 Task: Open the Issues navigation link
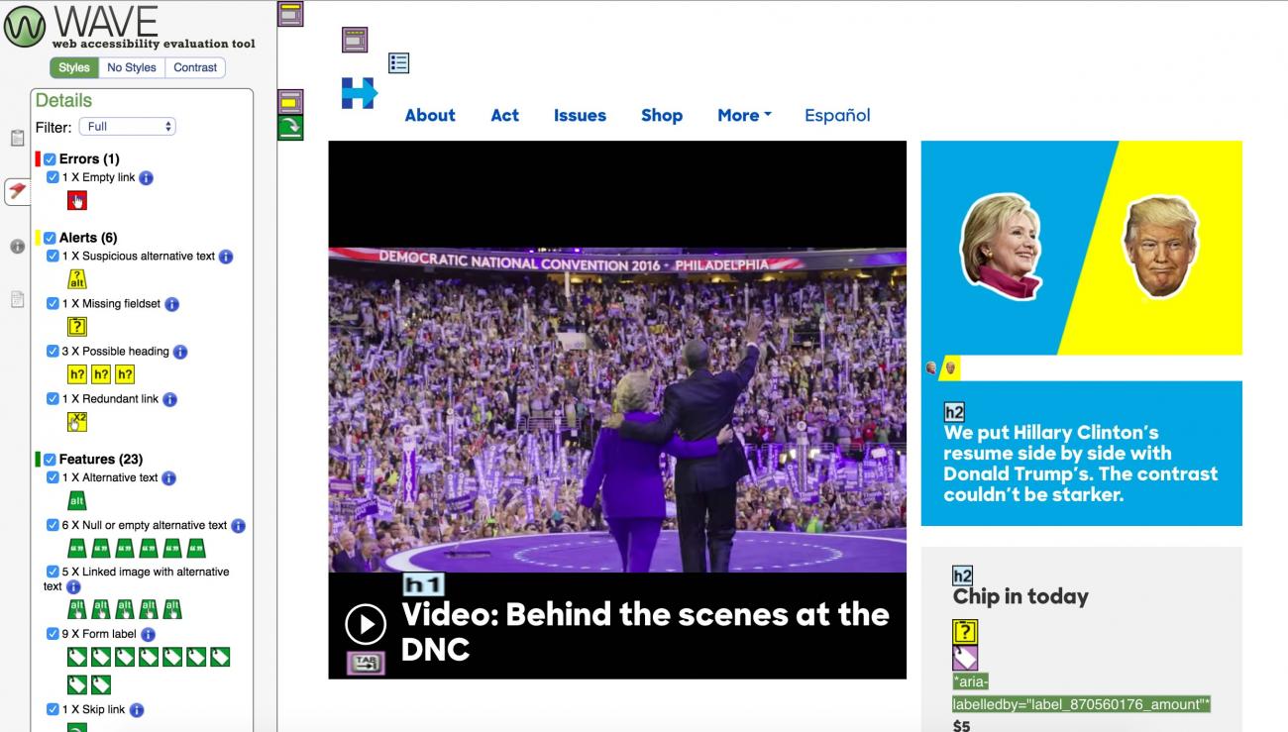pyautogui.click(x=580, y=115)
